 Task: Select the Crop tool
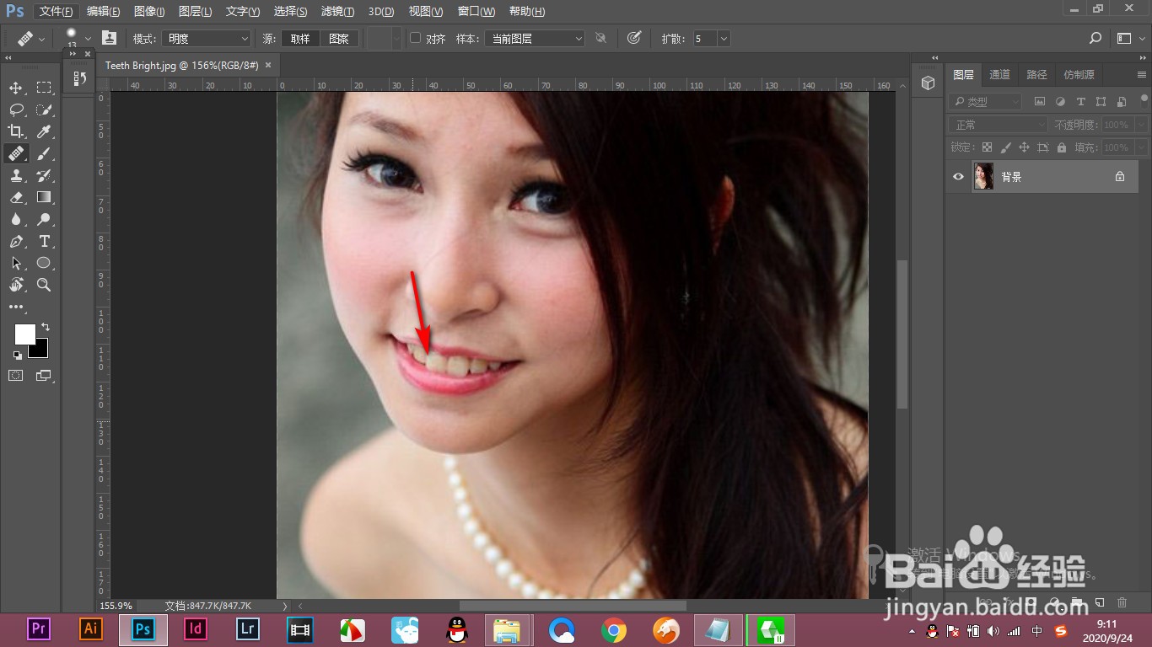click(16, 131)
